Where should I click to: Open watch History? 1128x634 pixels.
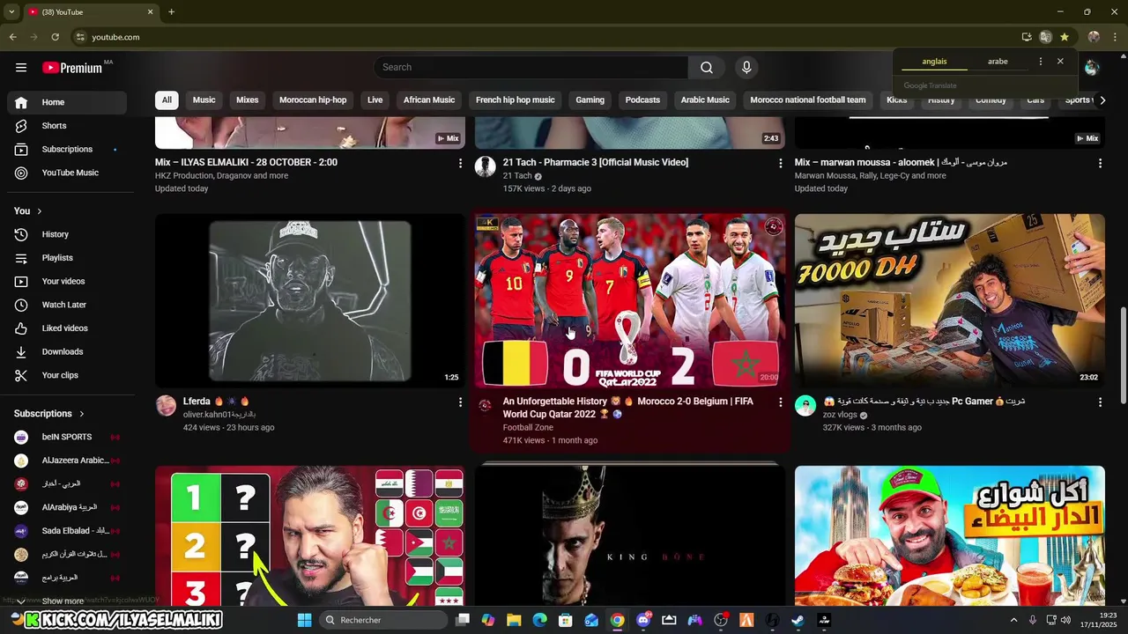click(x=67, y=234)
